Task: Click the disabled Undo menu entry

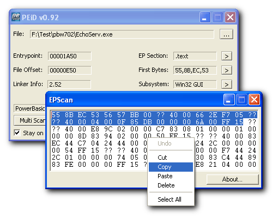Action: 171,143
